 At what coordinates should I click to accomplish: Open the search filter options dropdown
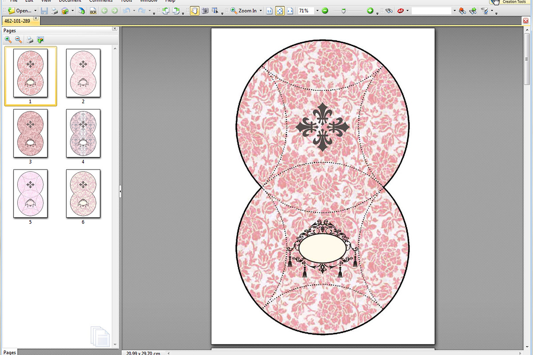[x=492, y=11]
